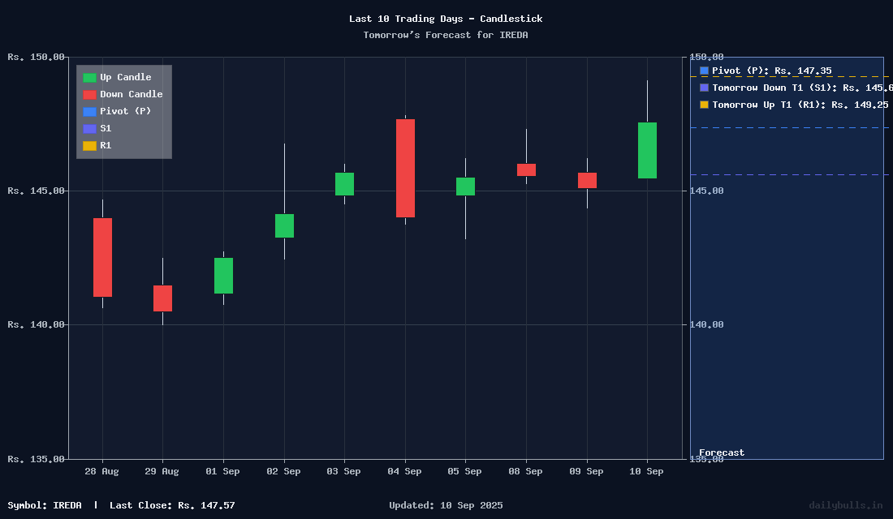Click the '145.00' right axis label
Viewport: 893px width, 519px height.
(706, 191)
